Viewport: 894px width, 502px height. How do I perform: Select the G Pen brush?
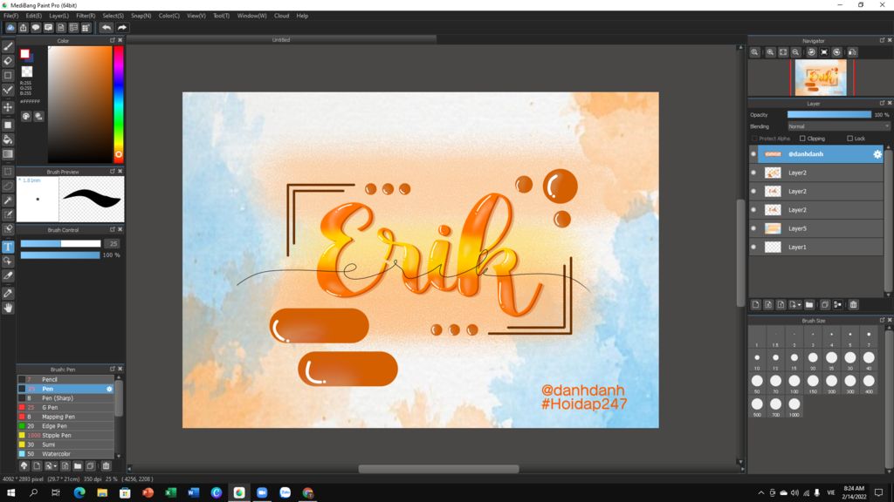point(65,408)
